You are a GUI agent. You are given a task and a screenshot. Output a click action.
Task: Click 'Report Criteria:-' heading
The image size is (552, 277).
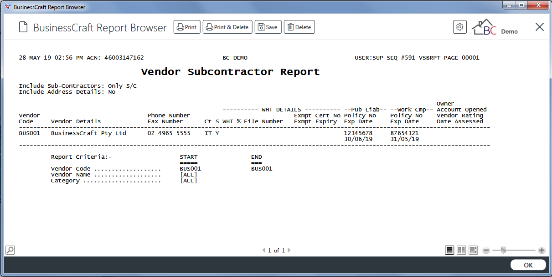tap(81, 157)
